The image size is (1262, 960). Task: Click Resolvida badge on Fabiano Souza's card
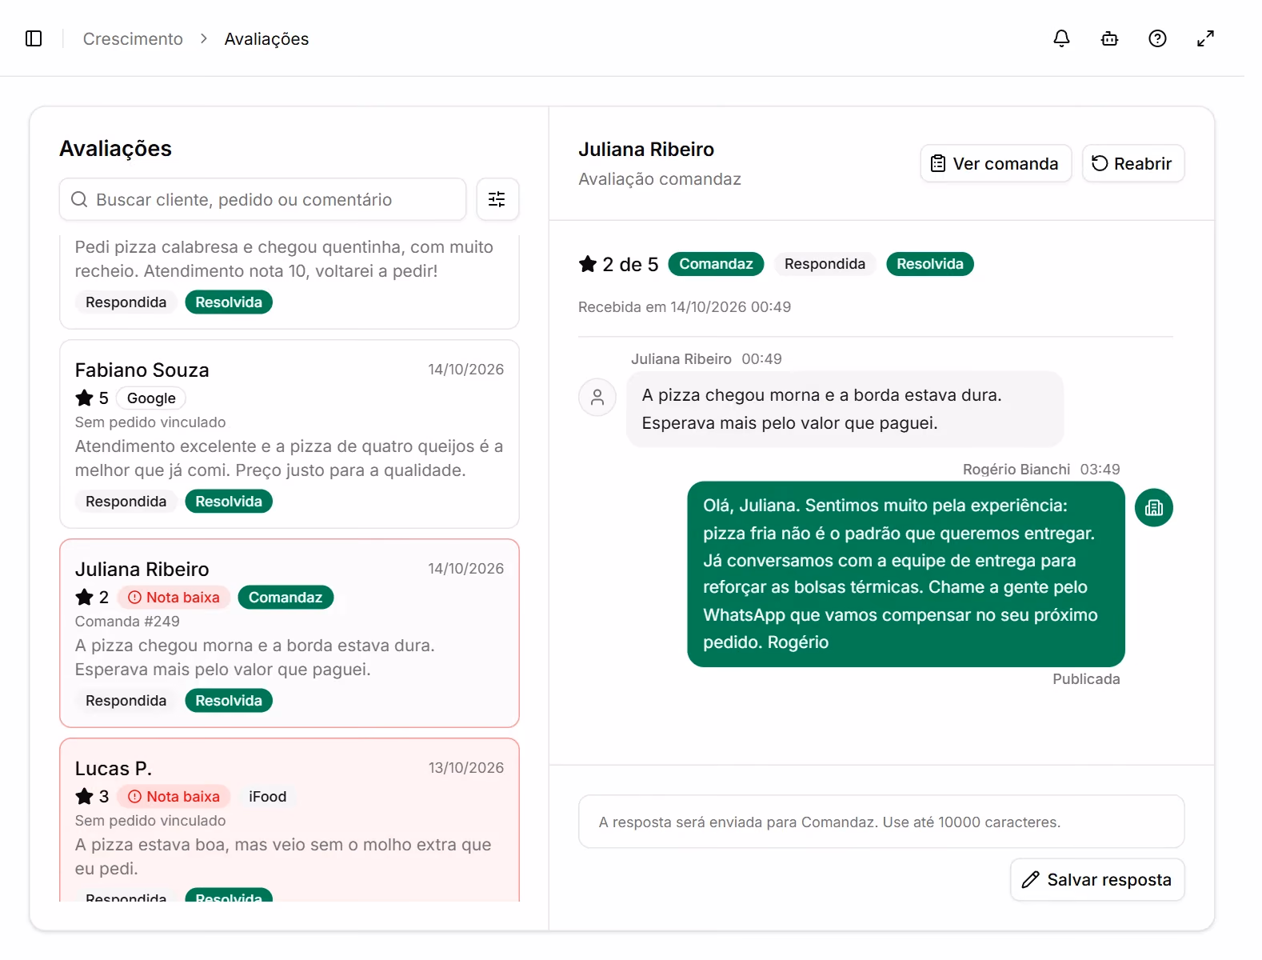[x=229, y=502]
